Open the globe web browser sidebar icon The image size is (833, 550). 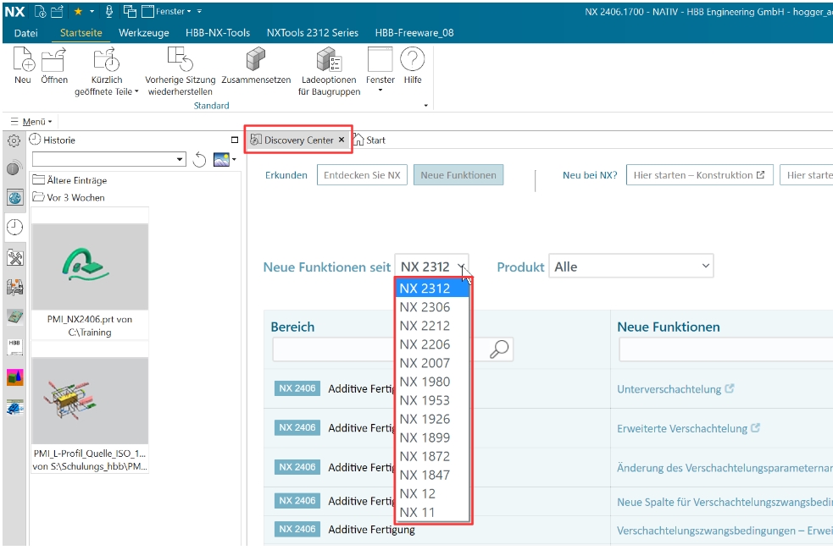tap(15, 198)
